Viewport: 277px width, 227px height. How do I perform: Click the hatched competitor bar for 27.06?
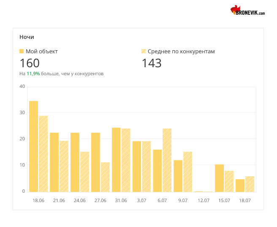(105, 177)
